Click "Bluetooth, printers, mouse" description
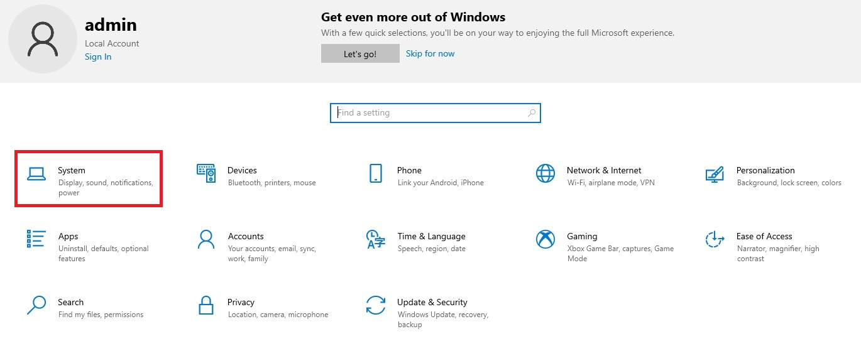The height and width of the screenshot is (351, 861). 271,183
